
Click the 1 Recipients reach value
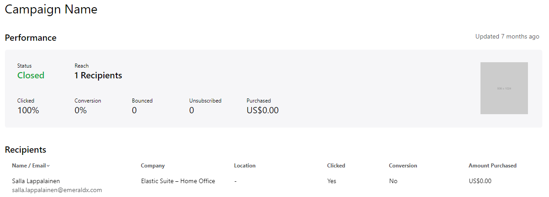[98, 76]
